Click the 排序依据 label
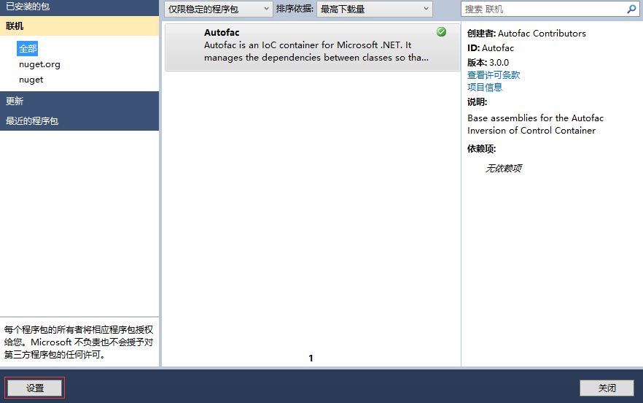 295,9
